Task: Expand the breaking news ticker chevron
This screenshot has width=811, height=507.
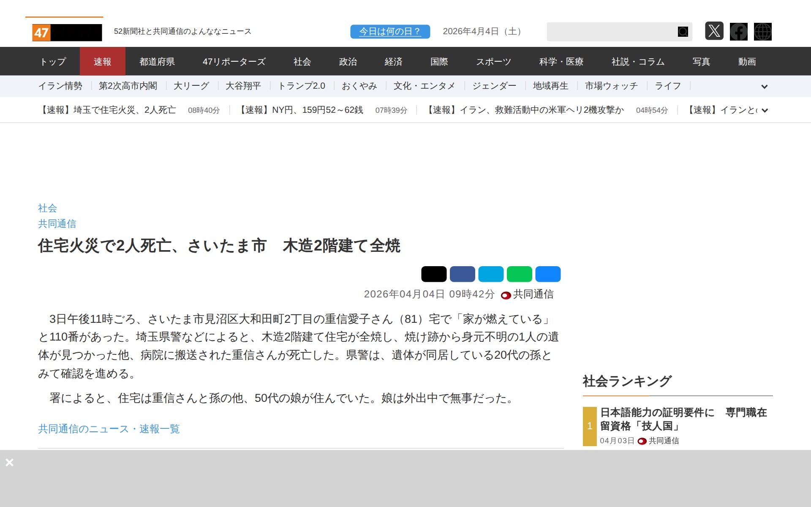Action: [765, 111]
